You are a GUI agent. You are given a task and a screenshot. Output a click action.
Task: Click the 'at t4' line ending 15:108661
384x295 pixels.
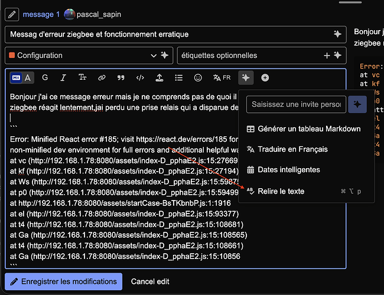[126, 246]
